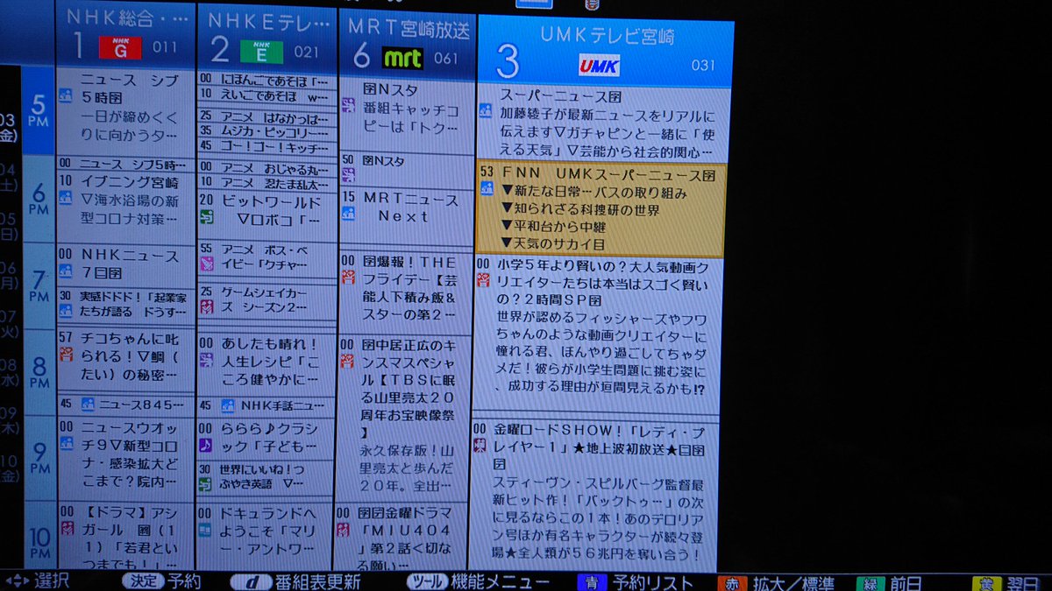1052x591 pixels.
Task: Open the NHKニュース7 program entry
Action: point(125,265)
